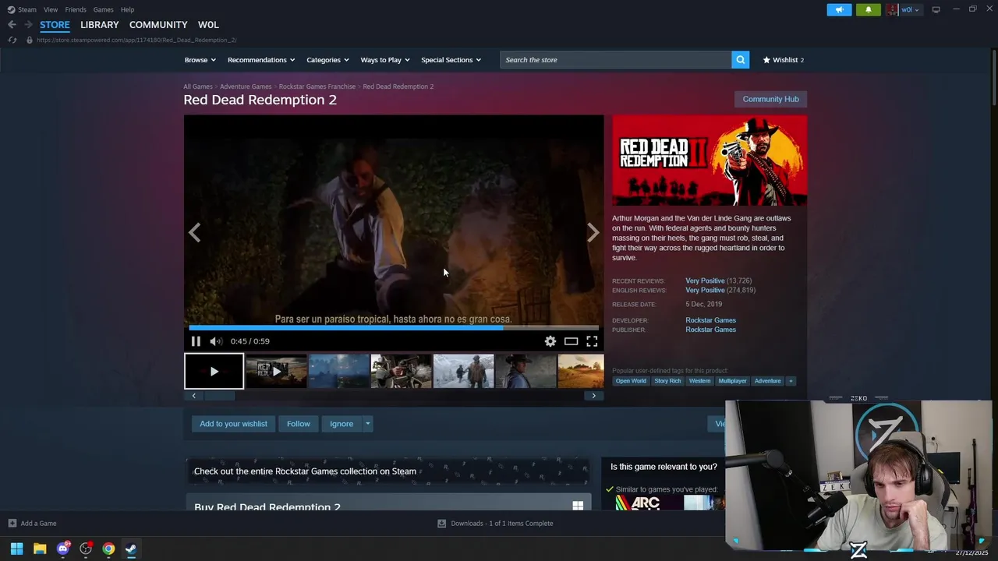Viewport: 998px width, 561px height.
Task: Click the Follow button
Action: (298, 424)
